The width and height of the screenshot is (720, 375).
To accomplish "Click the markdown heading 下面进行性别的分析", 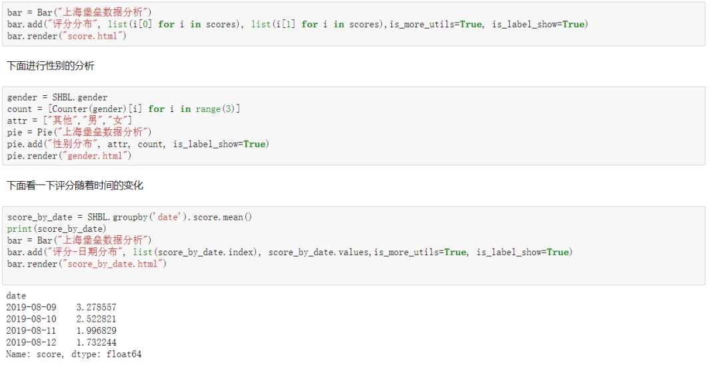I will 51,66.
